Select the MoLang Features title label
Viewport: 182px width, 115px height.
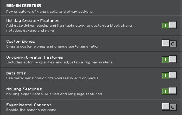click(x=24, y=89)
